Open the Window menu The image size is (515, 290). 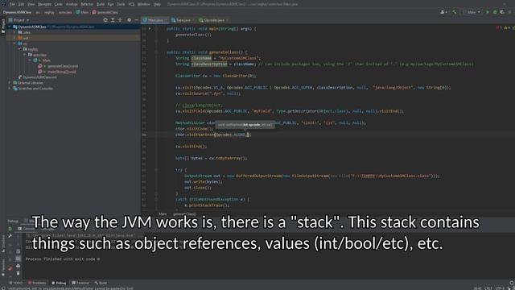pos(143,4)
